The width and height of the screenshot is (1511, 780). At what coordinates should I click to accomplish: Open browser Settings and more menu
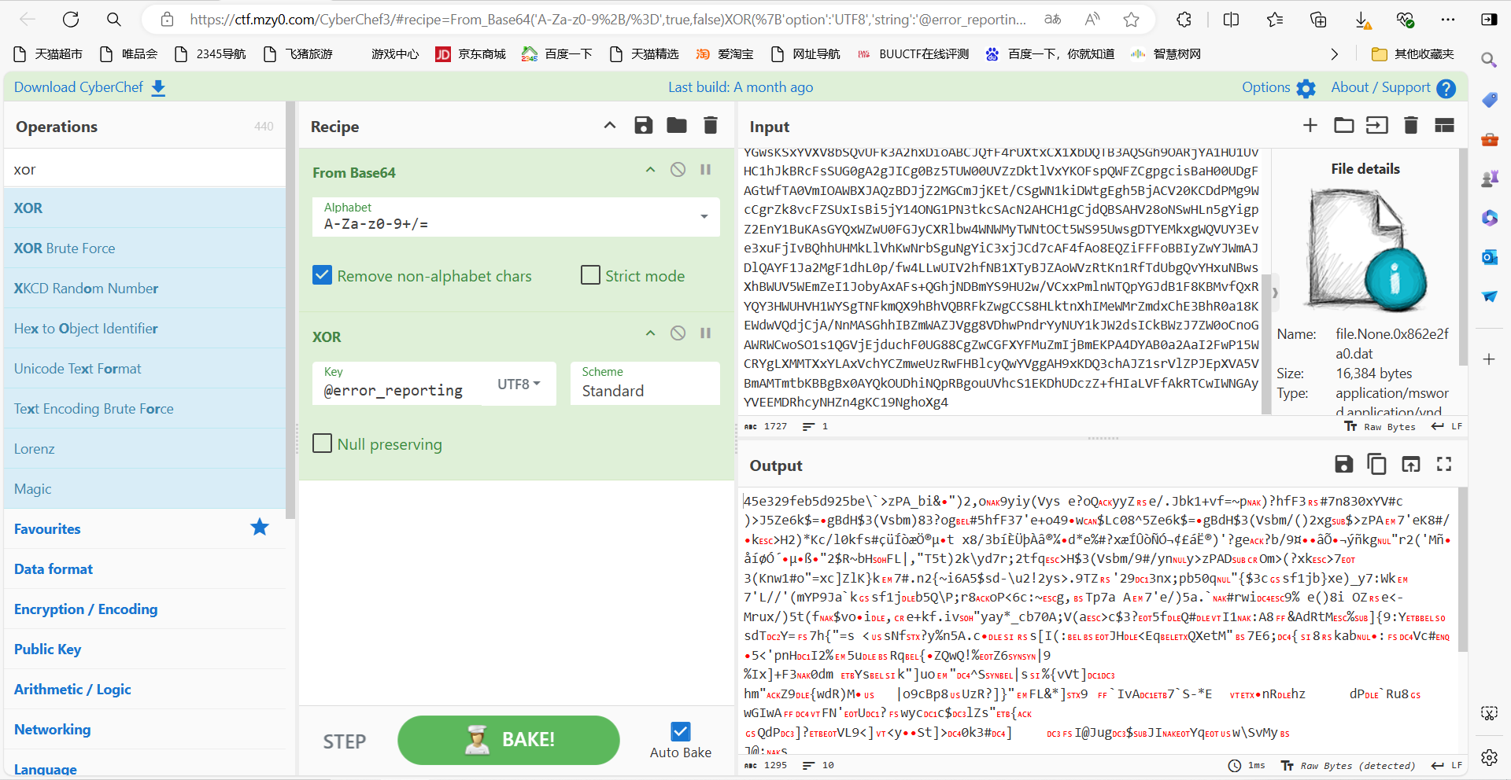[1448, 20]
